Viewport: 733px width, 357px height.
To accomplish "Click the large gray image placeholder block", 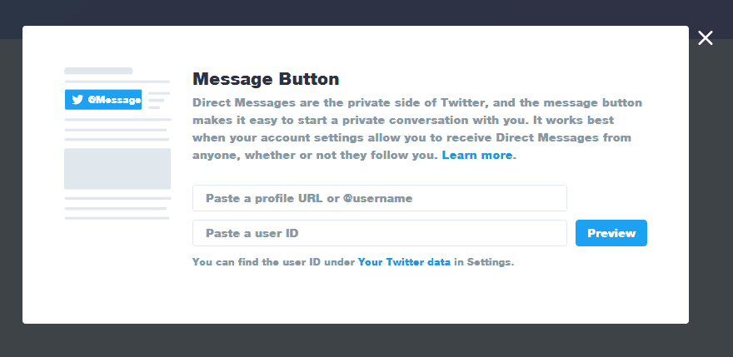I will [x=117, y=169].
